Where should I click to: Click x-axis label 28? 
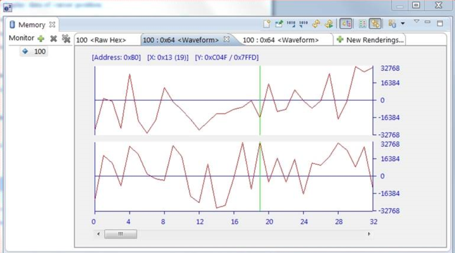pos(339,222)
